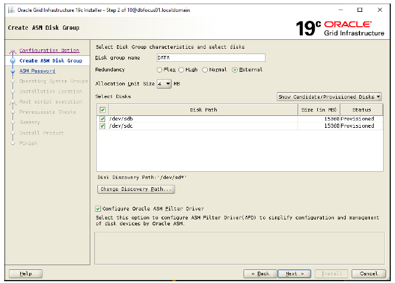Click the Installation Location step
Screen dimensions: 395x283
[x=51, y=92]
